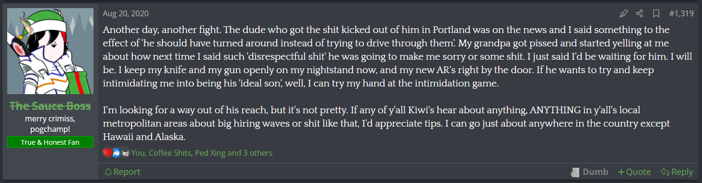Viewport: 702px width, 183px height.
Task: Click the third reaction icon beside thumbs-up
Action: point(125,153)
